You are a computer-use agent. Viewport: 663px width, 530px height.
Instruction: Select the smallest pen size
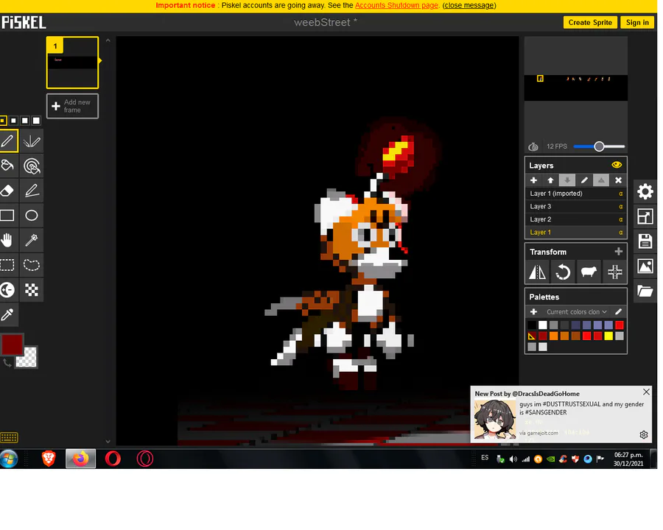(x=2, y=121)
